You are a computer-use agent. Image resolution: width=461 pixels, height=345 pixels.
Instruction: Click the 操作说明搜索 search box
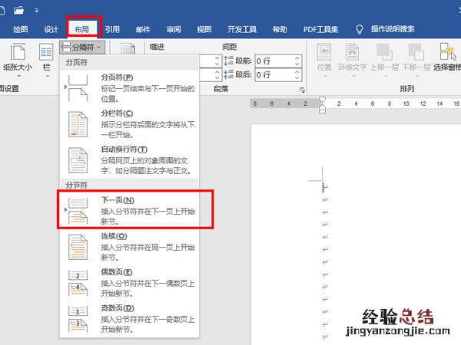click(x=392, y=29)
